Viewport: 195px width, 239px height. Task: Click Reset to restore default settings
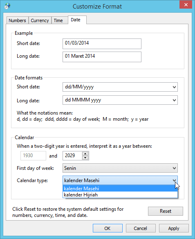(x=166, y=211)
